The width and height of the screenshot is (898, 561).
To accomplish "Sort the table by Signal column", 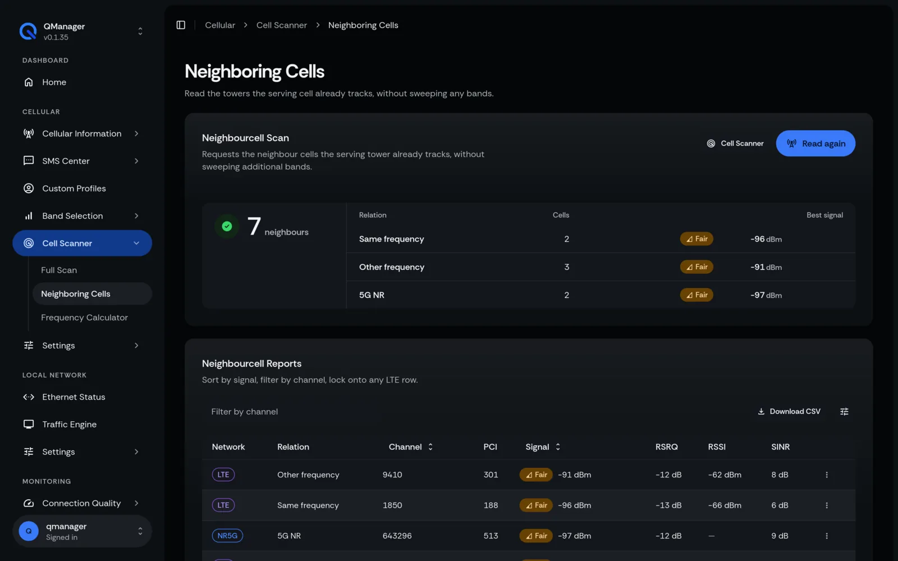I will 543,447.
